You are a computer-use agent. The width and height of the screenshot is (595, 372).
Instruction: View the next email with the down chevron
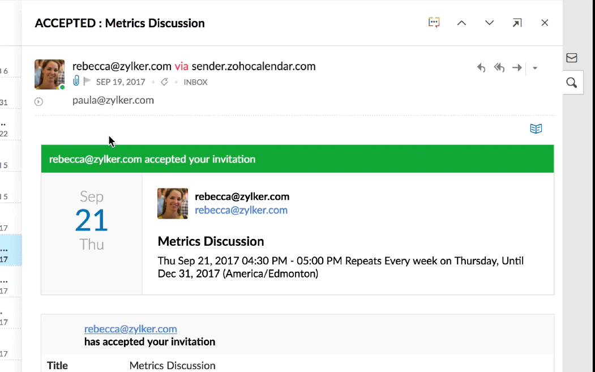[489, 23]
